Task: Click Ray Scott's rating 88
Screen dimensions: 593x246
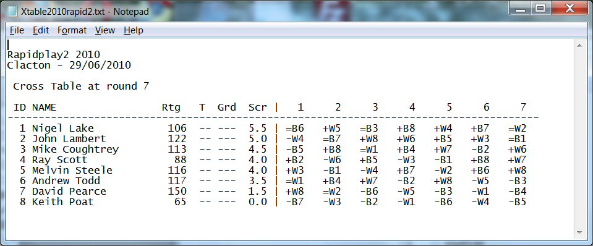Action: 181,160
